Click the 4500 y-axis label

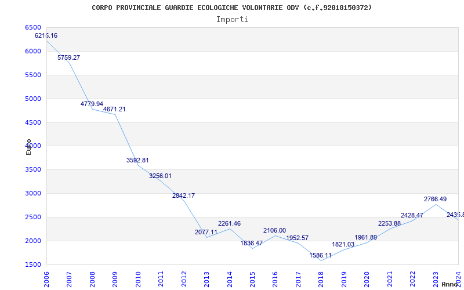click(33, 122)
